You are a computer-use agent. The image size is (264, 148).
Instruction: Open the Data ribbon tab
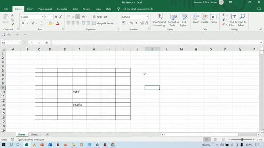75,9
